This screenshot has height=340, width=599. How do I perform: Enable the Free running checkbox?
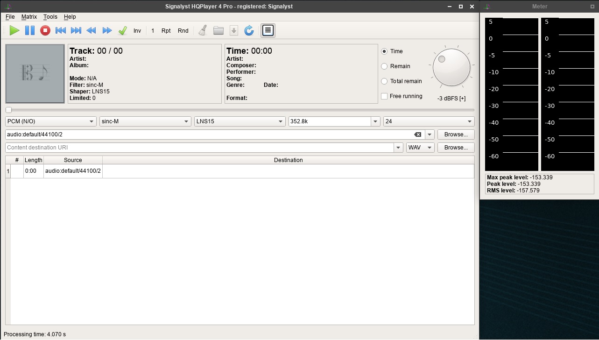click(x=384, y=96)
